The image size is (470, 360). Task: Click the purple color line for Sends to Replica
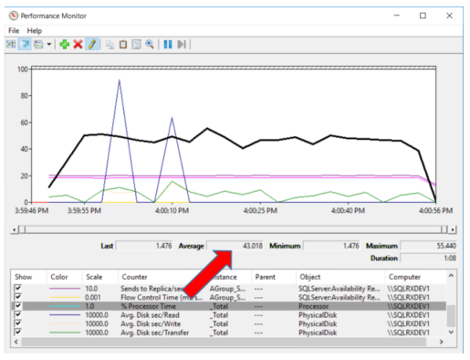click(x=65, y=289)
